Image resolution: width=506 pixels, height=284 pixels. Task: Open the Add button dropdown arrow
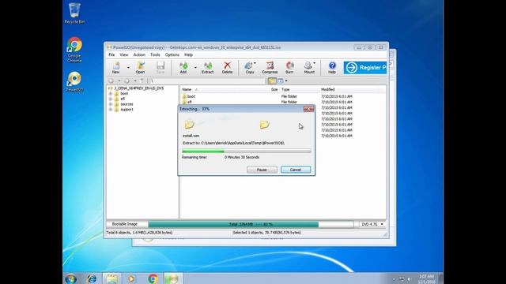point(195,68)
